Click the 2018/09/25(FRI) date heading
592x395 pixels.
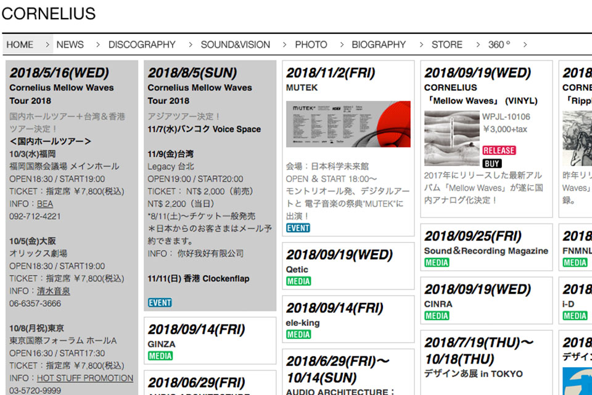[x=473, y=236]
